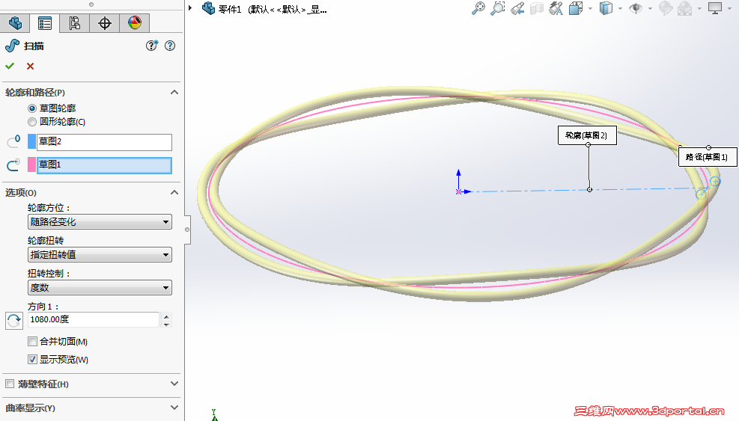Open the Display Style dropdown arrow
The width and height of the screenshot is (739, 421).
click(620, 8)
